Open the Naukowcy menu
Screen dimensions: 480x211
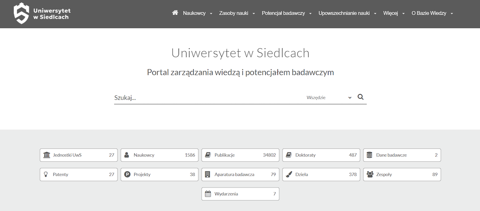195,13
